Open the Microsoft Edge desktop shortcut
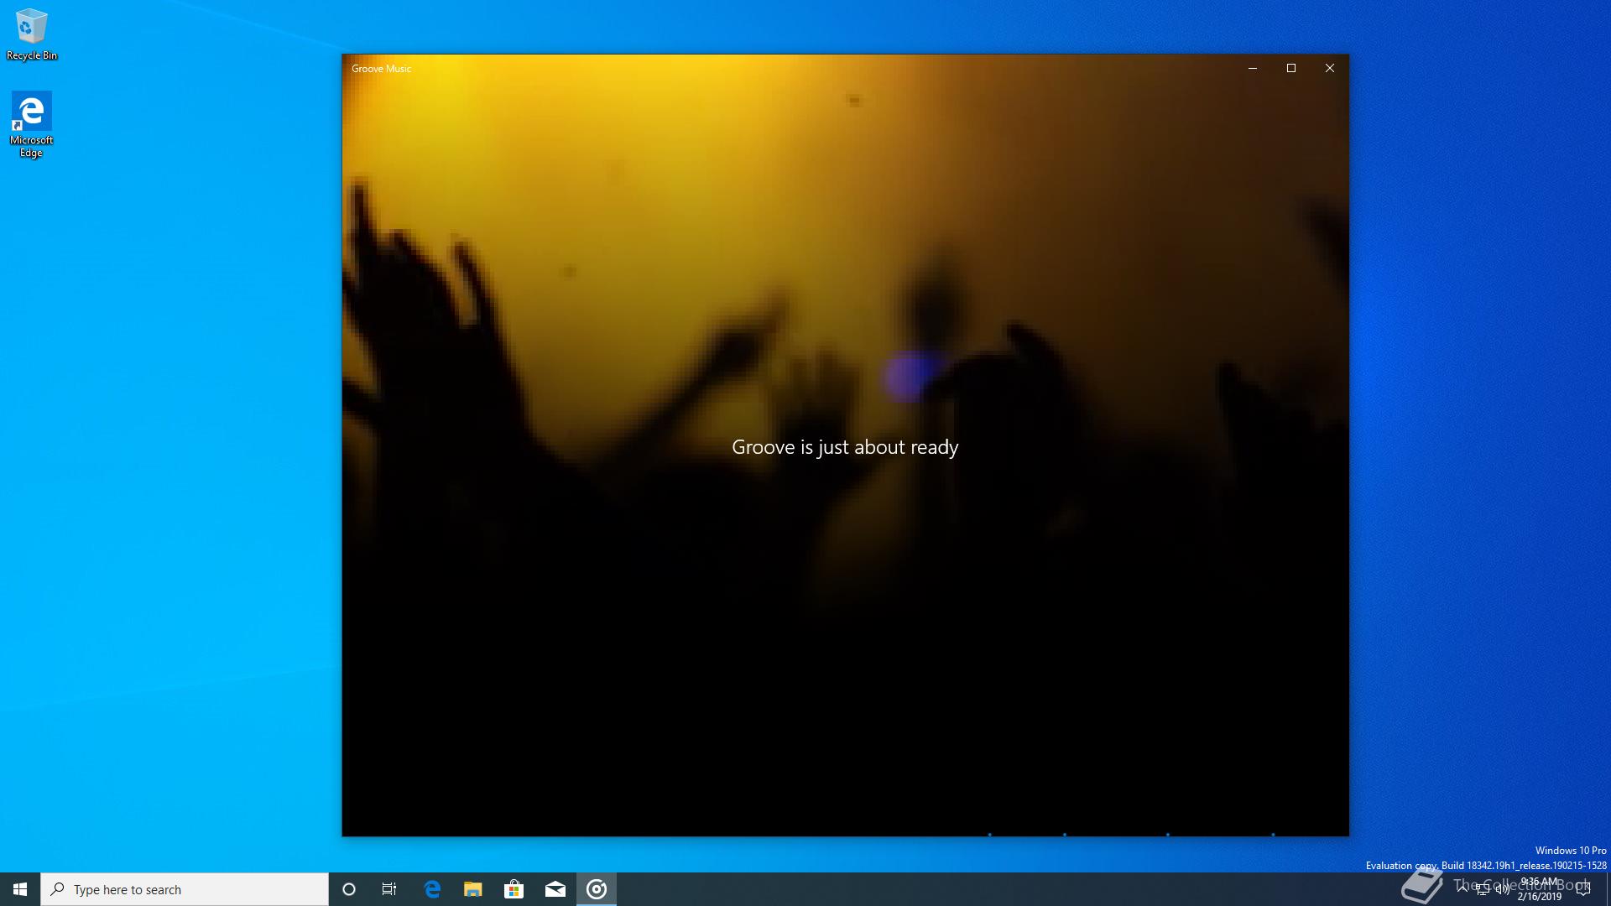 [31, 125]
